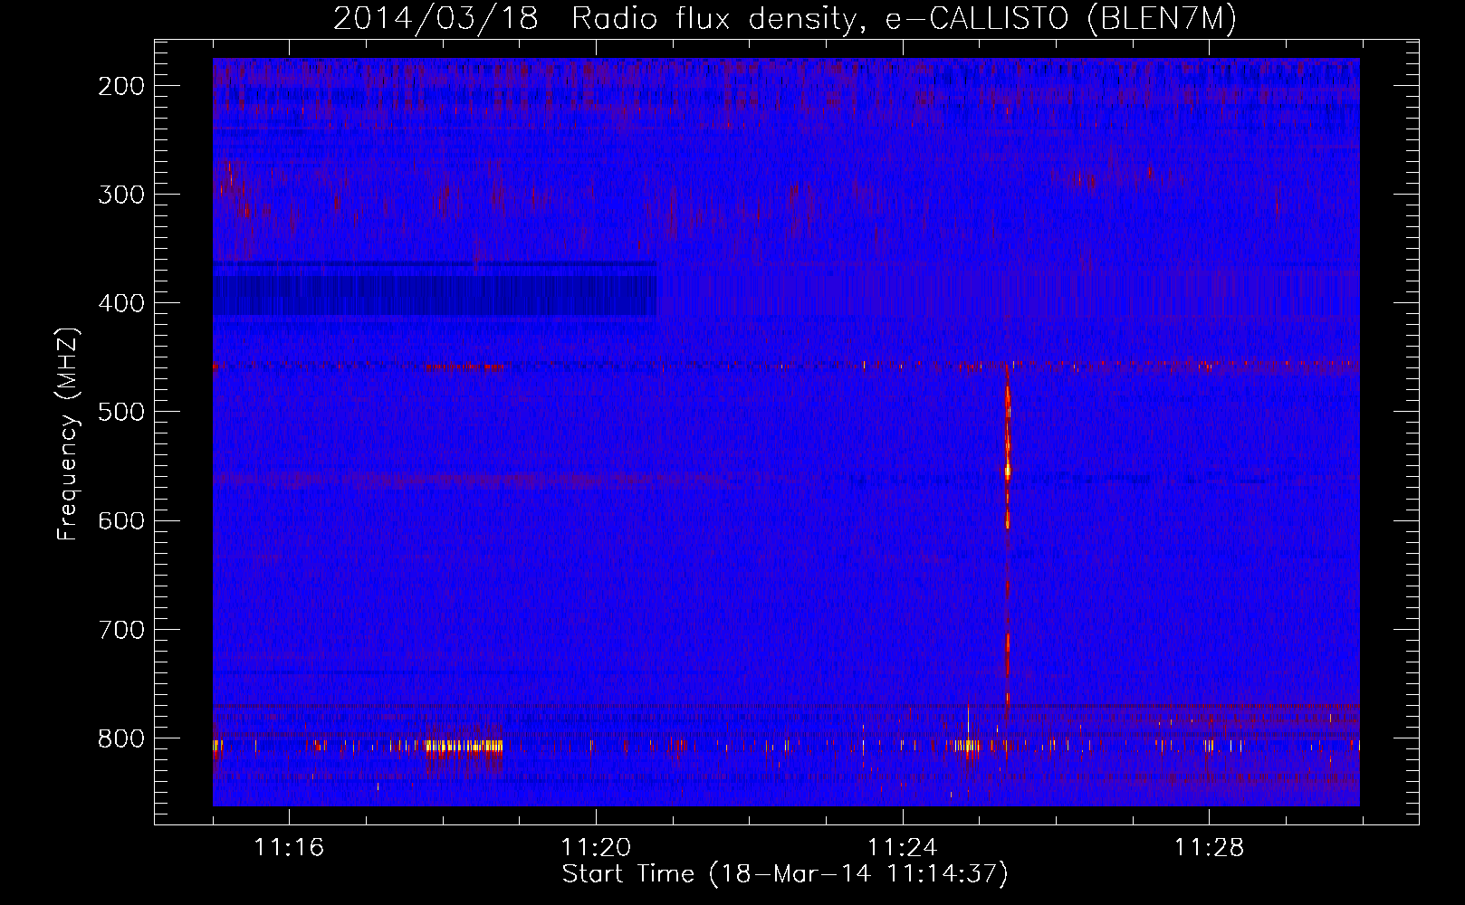
Task: Click the 11:20 time tick label
Action: click(596, 848)
